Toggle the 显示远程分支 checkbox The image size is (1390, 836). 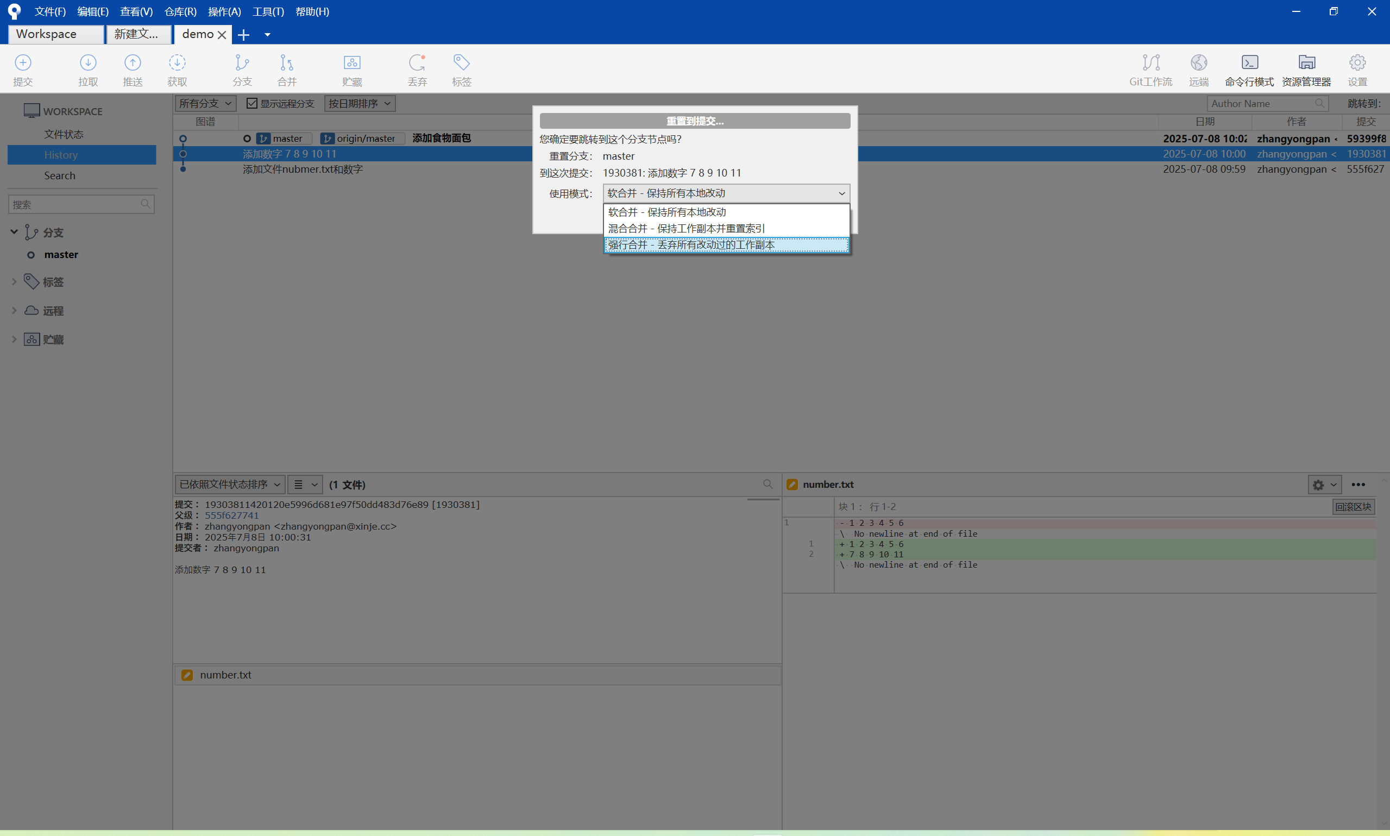[251, 103]
